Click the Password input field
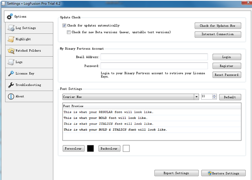The height and width of the screenshot is (180, 252). pyautogui.click(x=154, y=66)
